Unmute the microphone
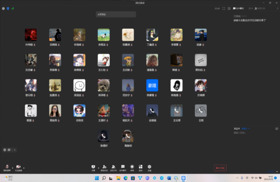 pyautogui.click(x=7, y=167)
